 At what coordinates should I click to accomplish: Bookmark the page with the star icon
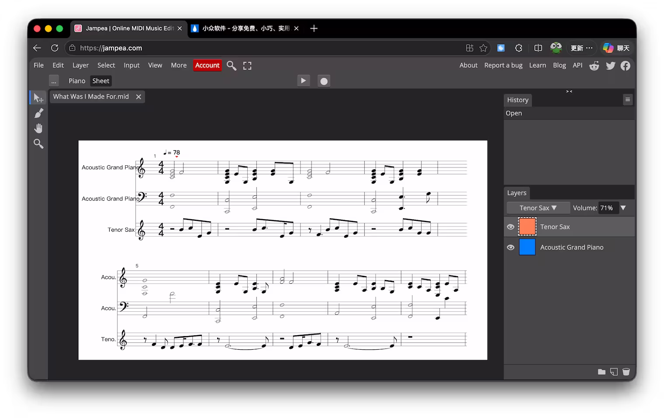click(483, 48)
